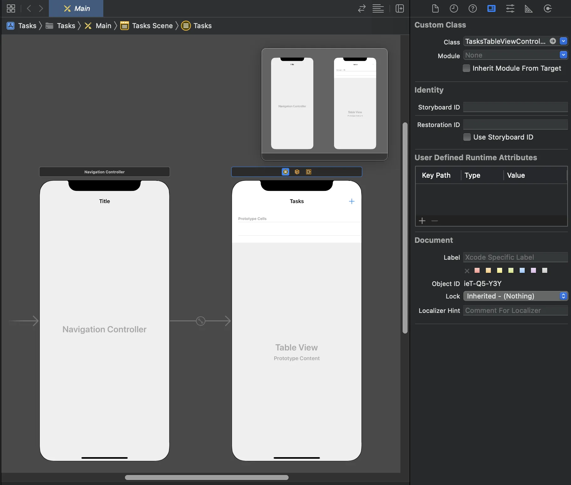Screen dimensions: 571x485
Task: Enable Use Storyboard ID checkbox
Action: pos(467,137)
